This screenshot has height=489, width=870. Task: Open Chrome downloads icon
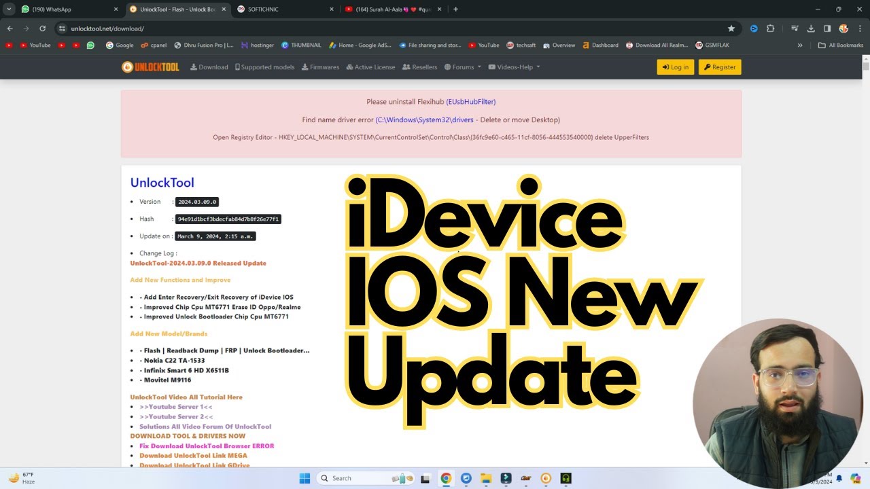tap(811, 29)
